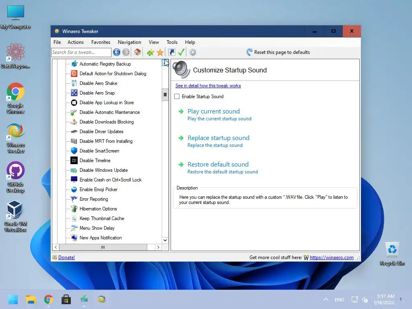Click the Disable Downloads Blocking icon
Image resolution: width=412 pixels, height=309 pixels.
[x=74, y=122]
